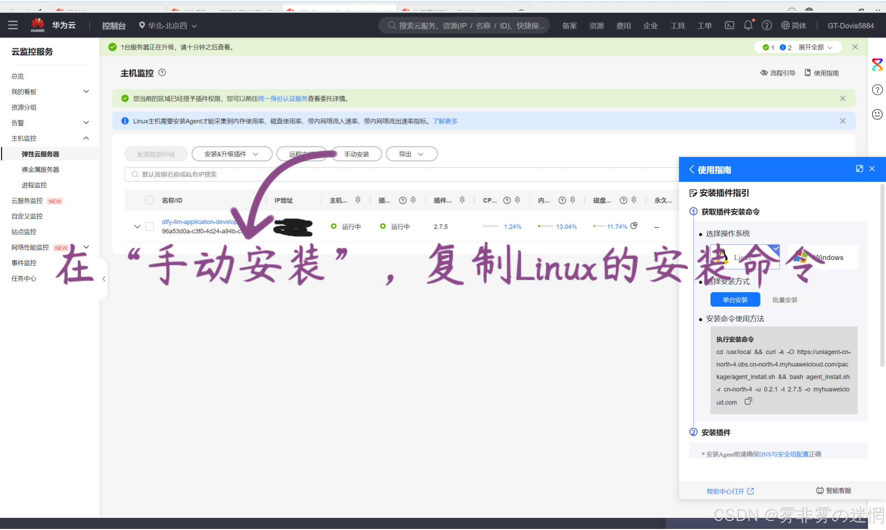Open 裸金属服务器 in the sidebar
886x530 pixels.
point(40,170)
